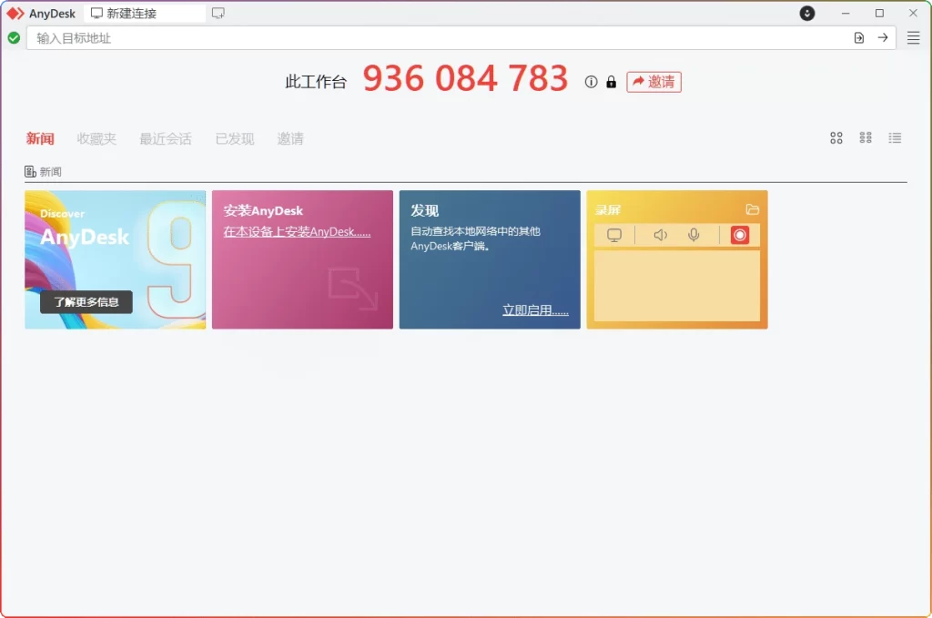
Task: View workspace ID info icon
Action: coord(590,81)
